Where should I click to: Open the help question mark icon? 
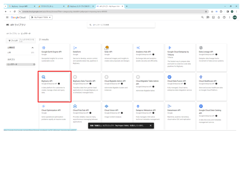pos(224,17)
